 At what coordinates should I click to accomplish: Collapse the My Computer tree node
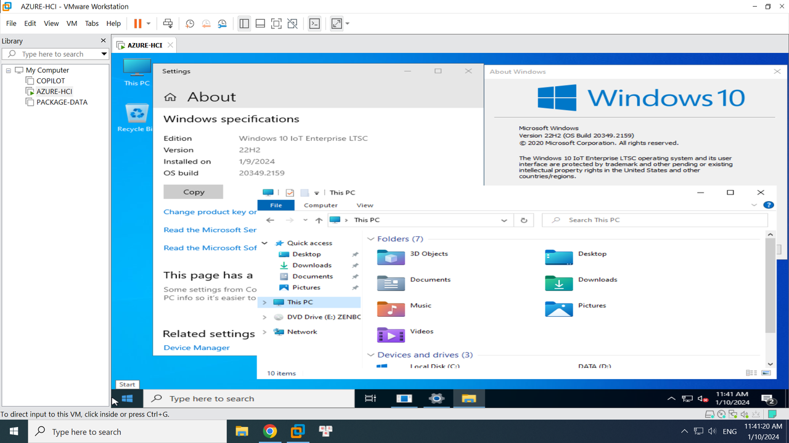[9, 70]
